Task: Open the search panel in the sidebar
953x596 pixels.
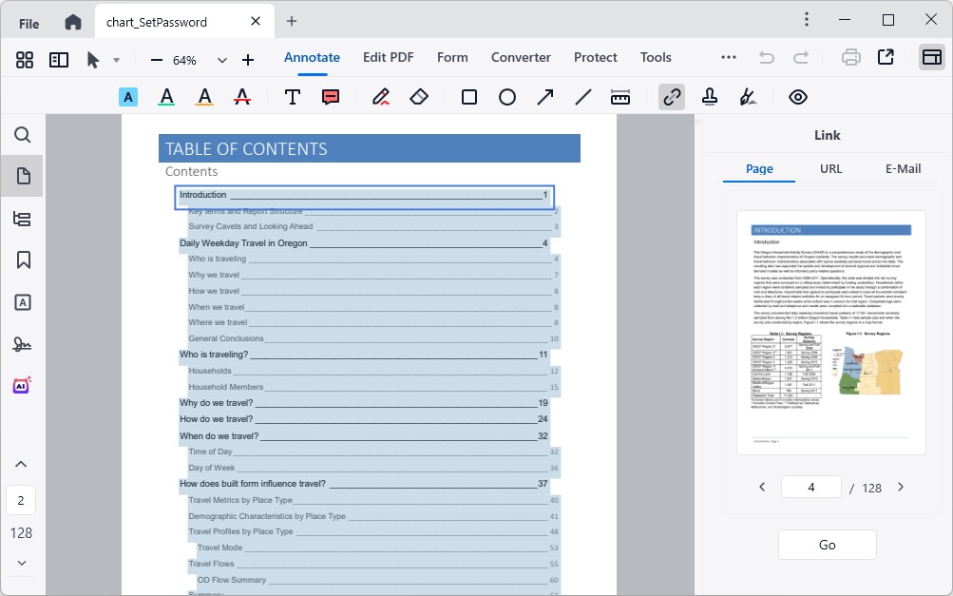Action: tap(22, 135)
